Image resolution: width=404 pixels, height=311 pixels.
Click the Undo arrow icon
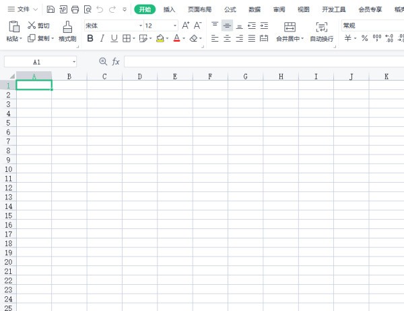100,9
